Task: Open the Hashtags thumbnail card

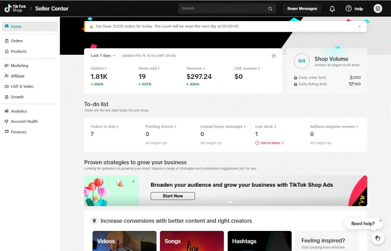Action: click(259, 241)
